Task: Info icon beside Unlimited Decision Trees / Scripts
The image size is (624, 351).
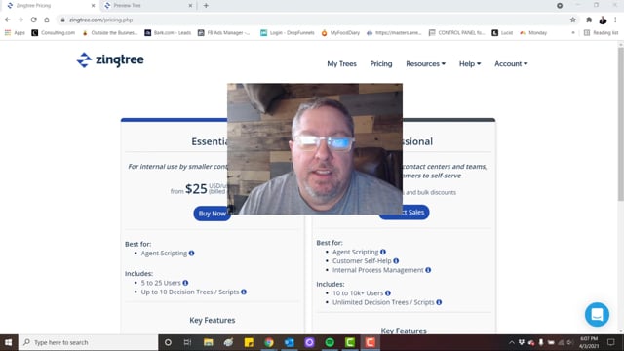Action: tap(439, 302)
